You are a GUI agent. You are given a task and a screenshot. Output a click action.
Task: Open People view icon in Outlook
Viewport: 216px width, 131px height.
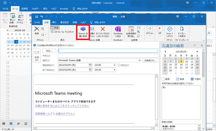18,123
